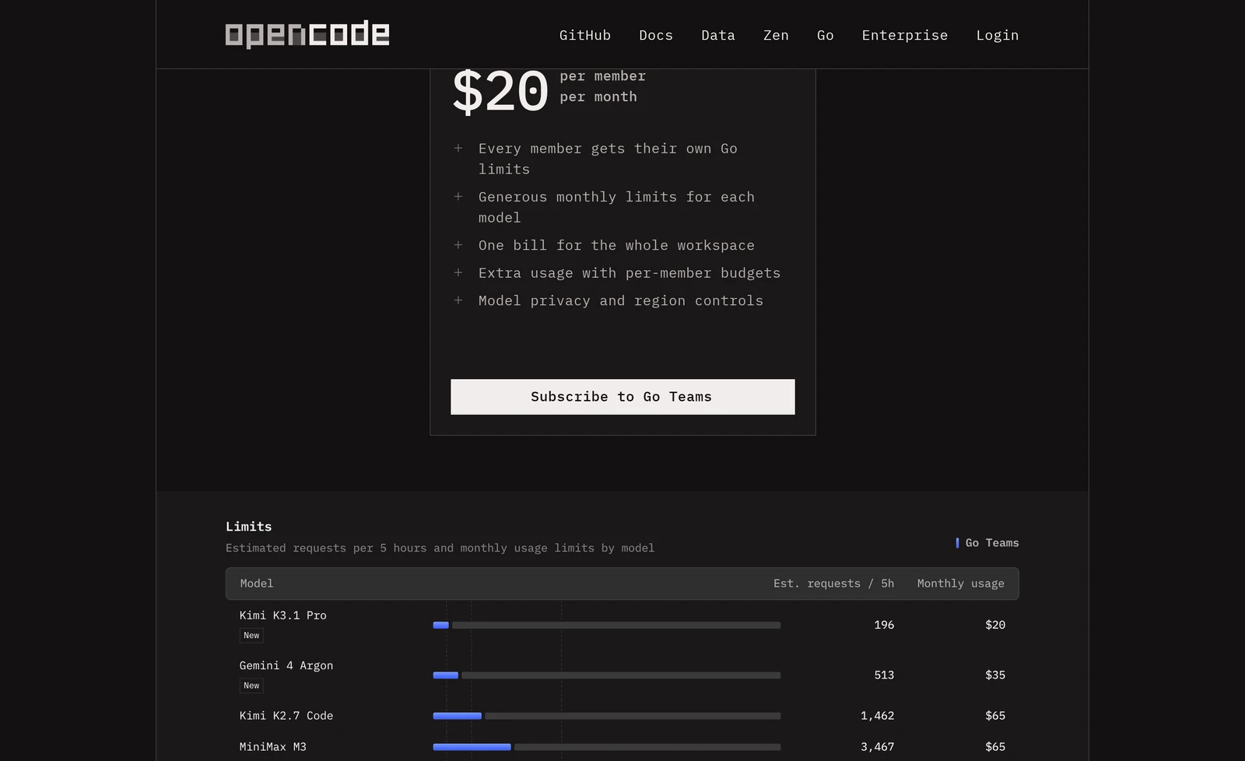Click the Go Teams chart legend
Image resolution: width=1245 pixels, height=761 pixels.
coord(987,543)
